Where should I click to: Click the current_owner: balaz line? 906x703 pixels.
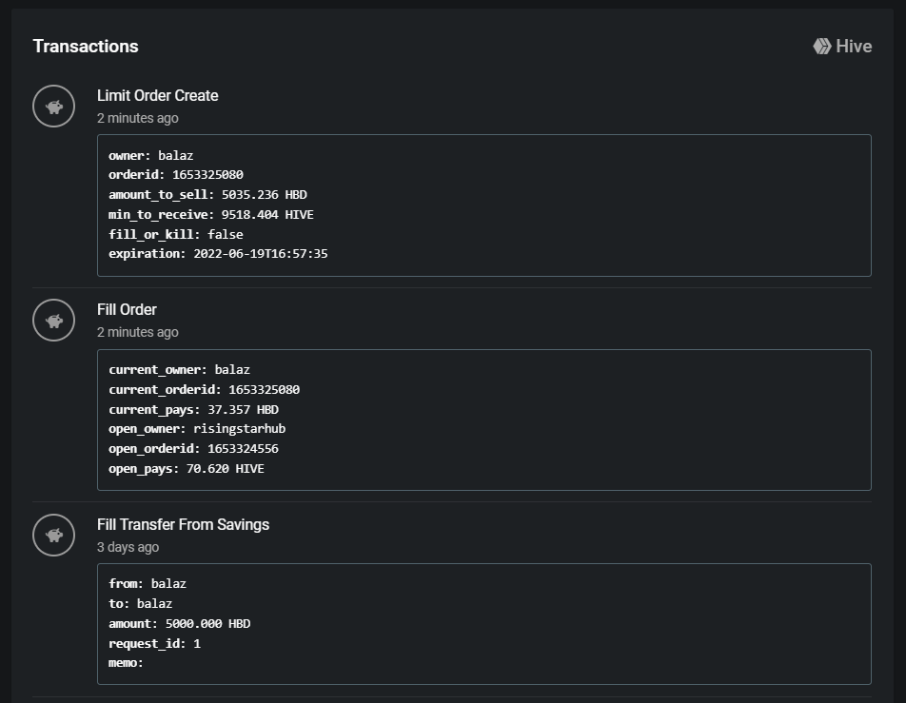tap(180, 370)
